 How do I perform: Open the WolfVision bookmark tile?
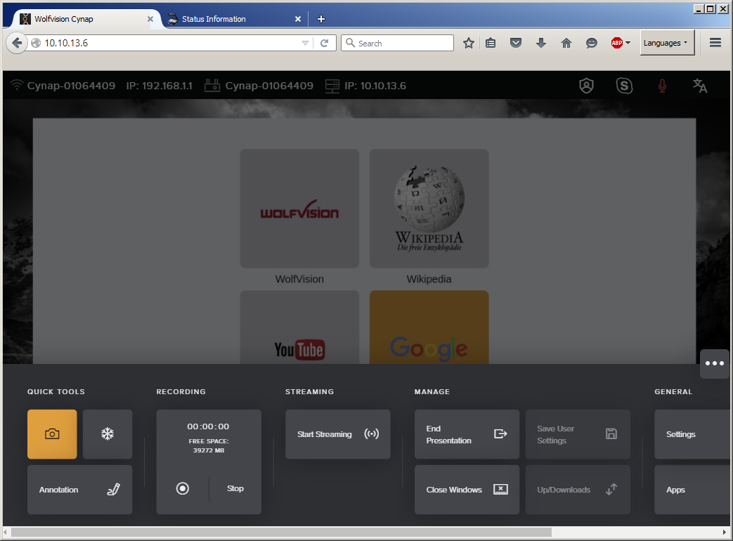[299, 209]
